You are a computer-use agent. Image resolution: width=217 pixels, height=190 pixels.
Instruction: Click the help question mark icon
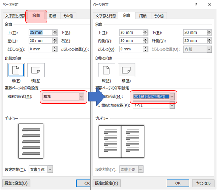(196, 5)
